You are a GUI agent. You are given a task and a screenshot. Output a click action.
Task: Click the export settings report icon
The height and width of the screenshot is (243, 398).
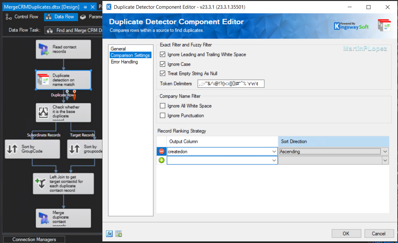pos(118,233)
